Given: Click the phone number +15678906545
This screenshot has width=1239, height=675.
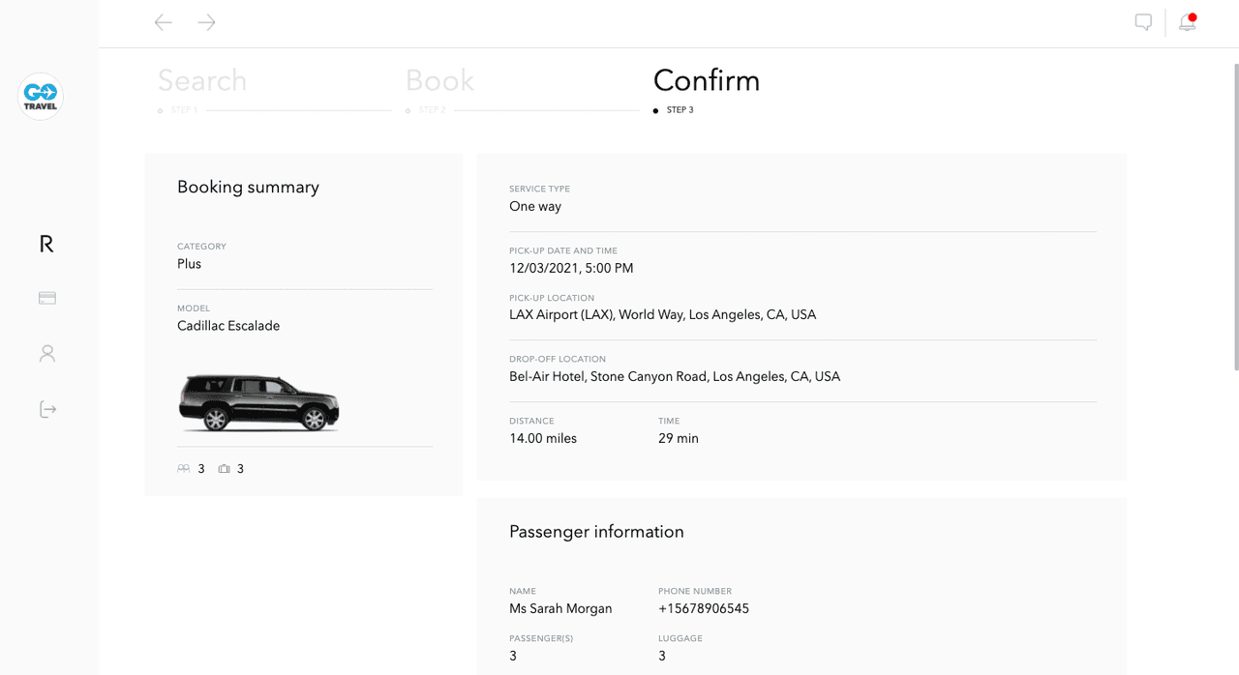Looking at the screenshot, I should tap(704, 609).
